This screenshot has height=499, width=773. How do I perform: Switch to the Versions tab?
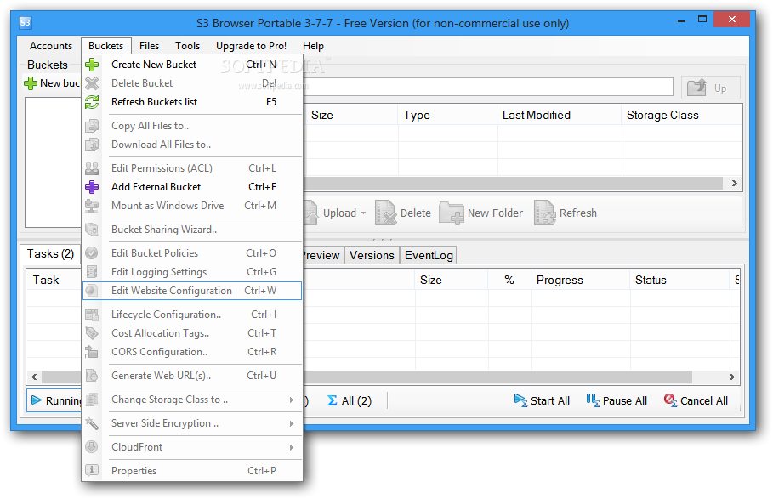pyautogui.click(x=372, y=255)
